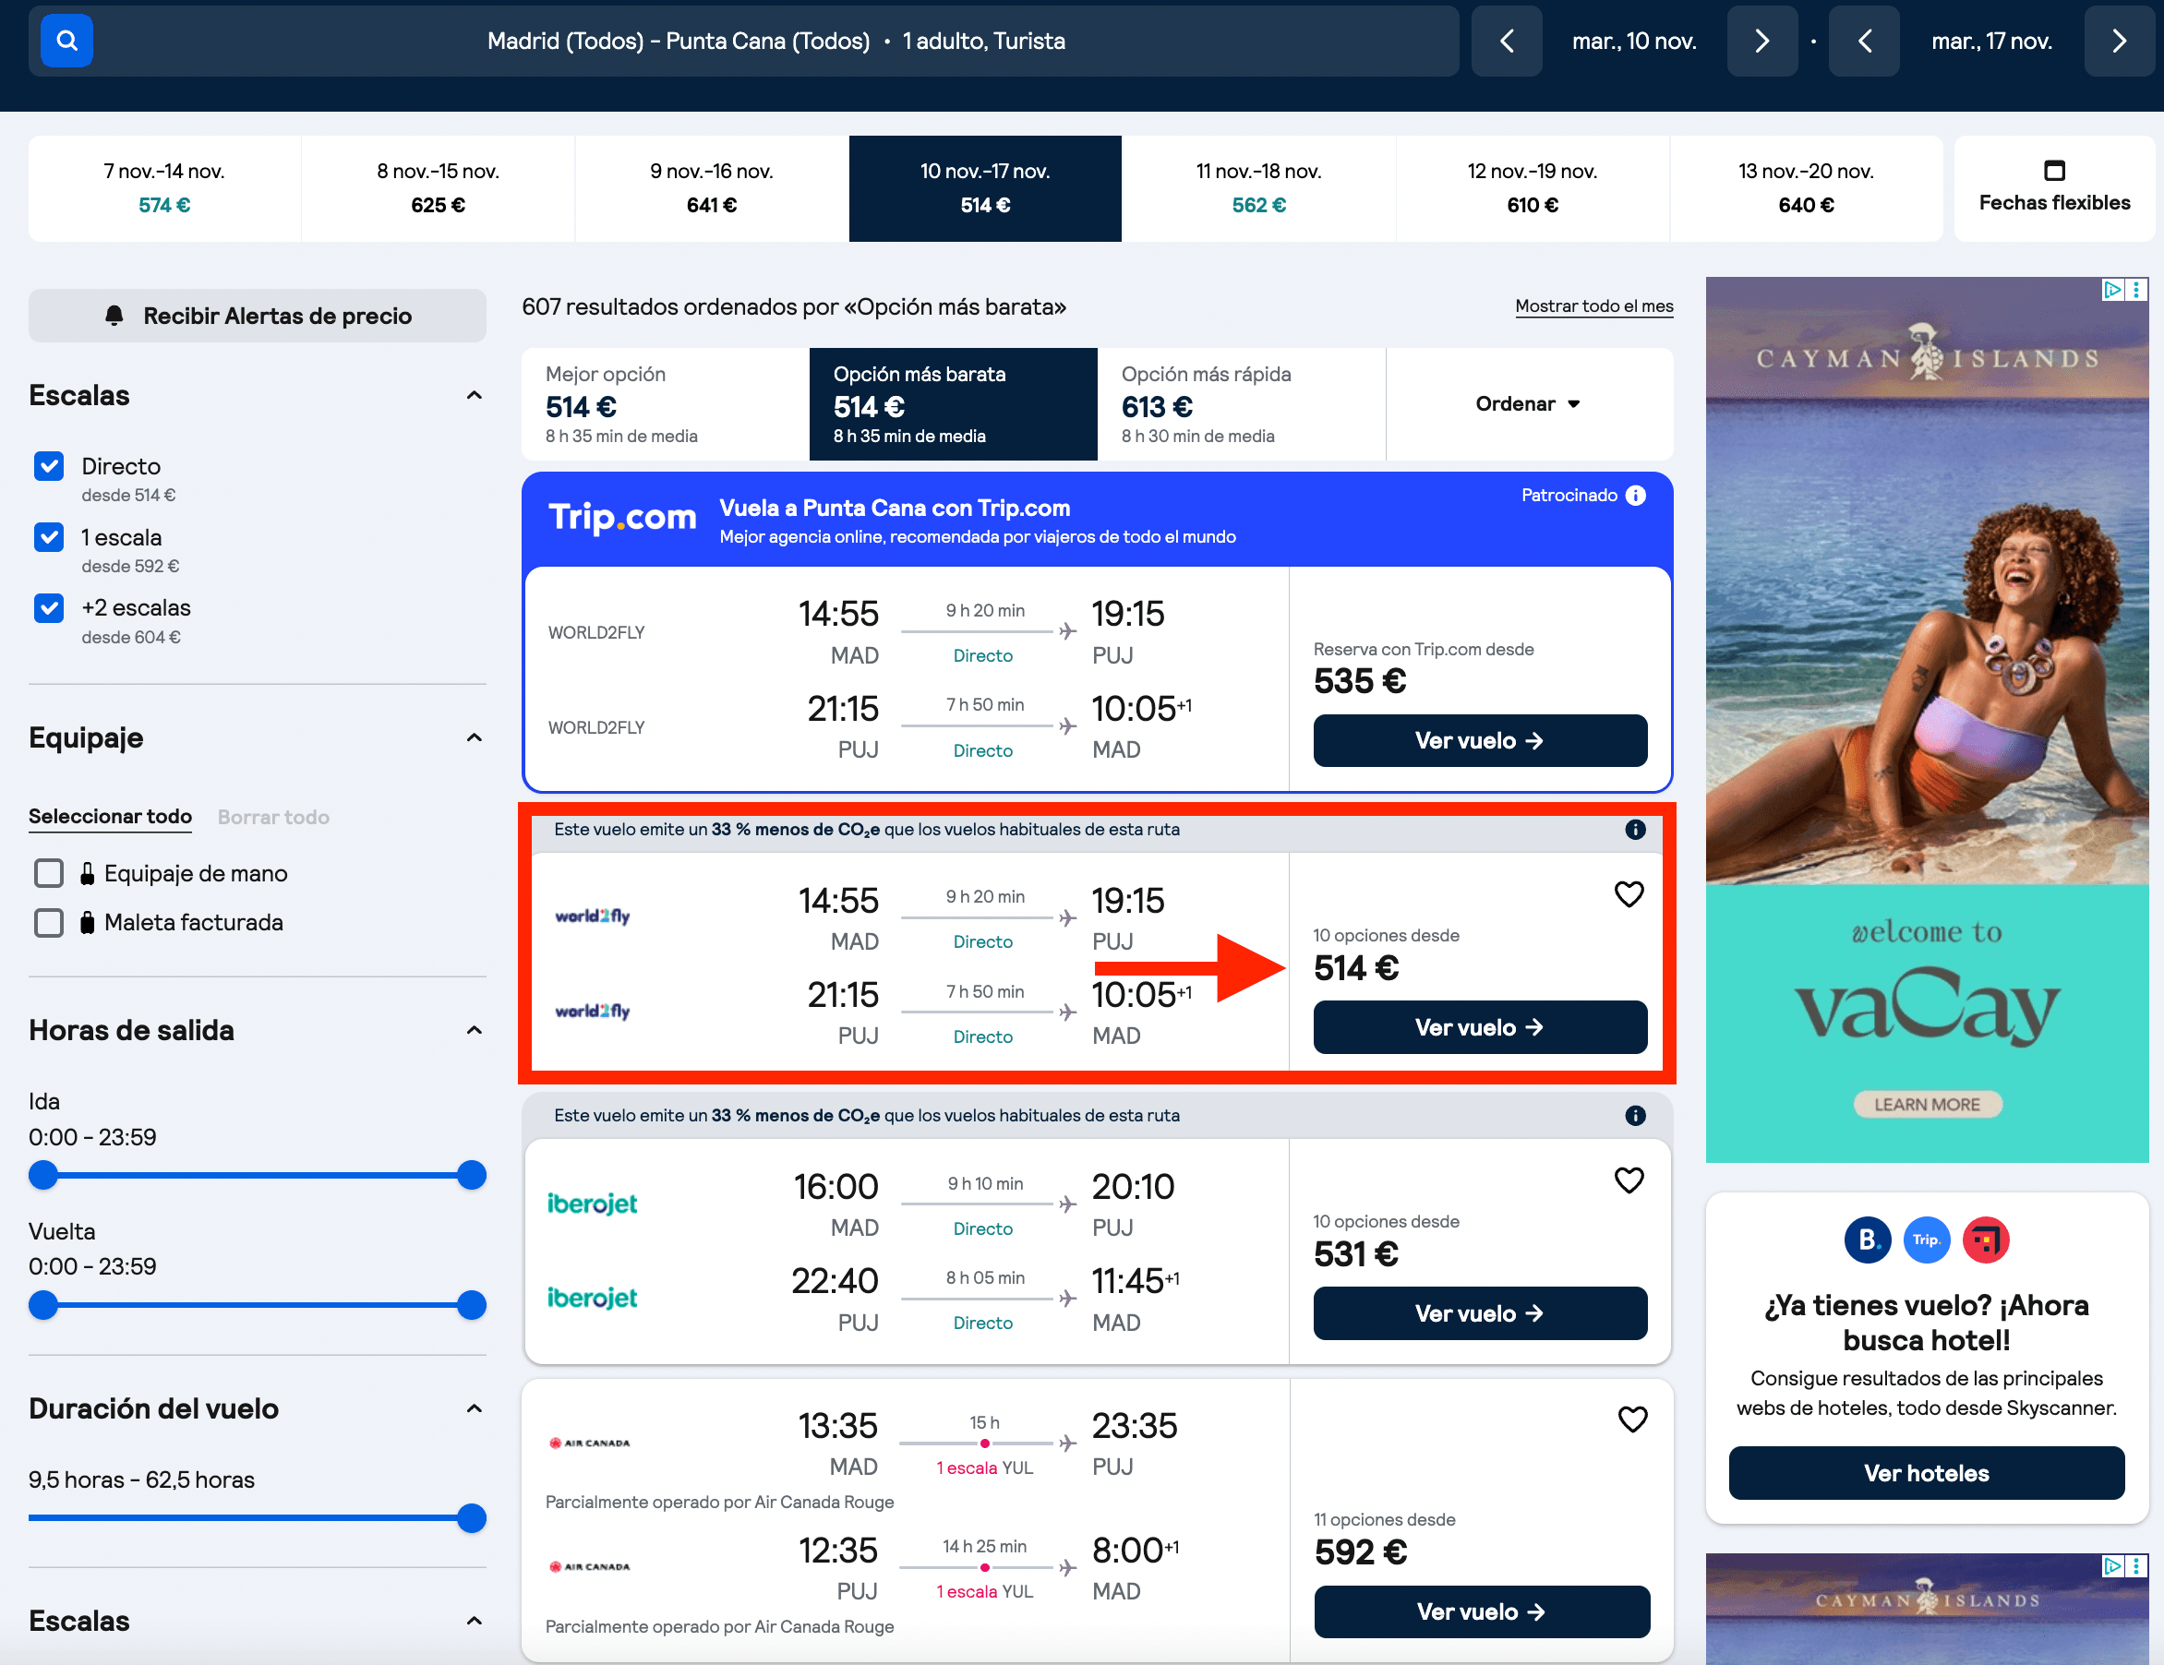This screenshot has width=2164, height=1665.
Task: Open the Fechas flexibles option
Action: [2054, 188]
